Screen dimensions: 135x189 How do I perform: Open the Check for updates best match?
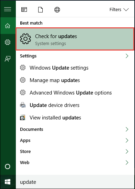pyautogui.click(x=75, y=39)
